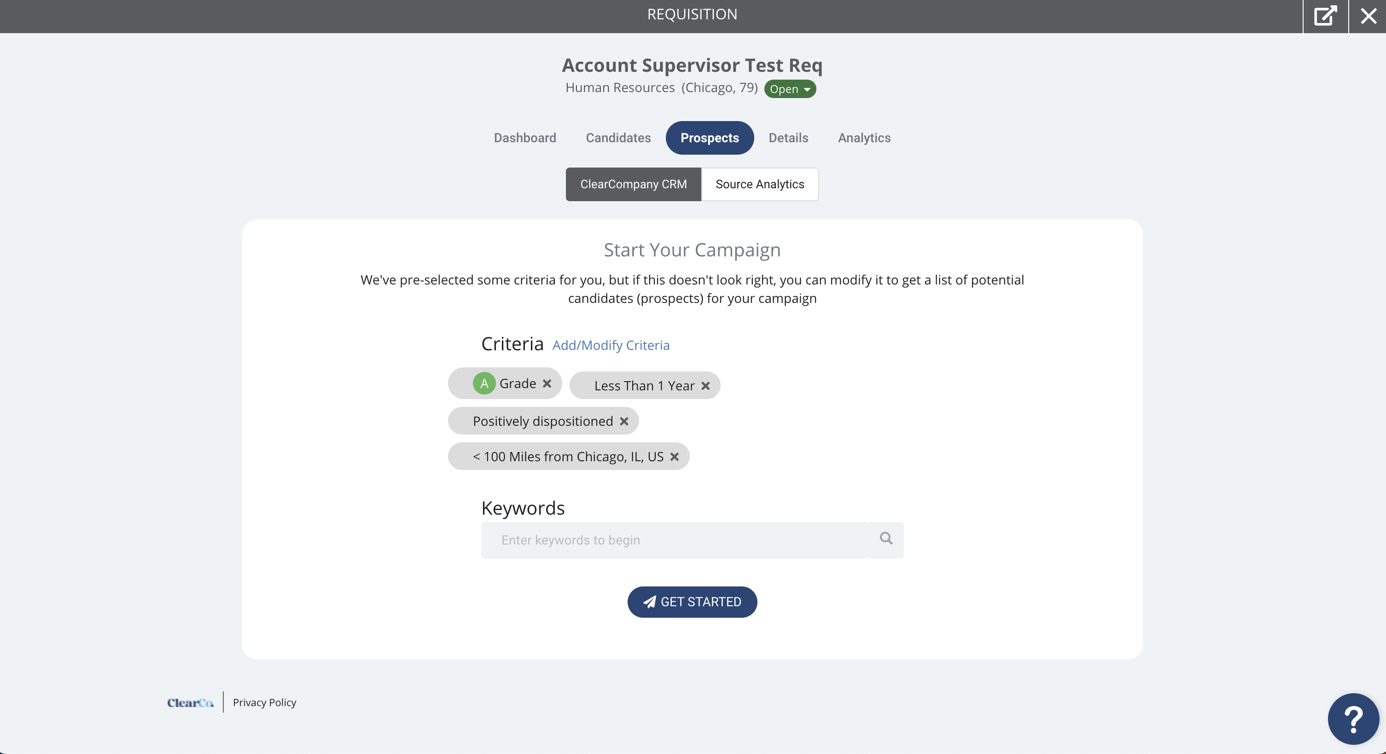Remove the A Grade criteria chip

(547, 383)
